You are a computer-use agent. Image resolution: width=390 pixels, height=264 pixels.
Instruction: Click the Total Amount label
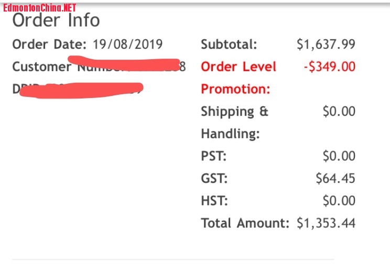coord(245,223)
